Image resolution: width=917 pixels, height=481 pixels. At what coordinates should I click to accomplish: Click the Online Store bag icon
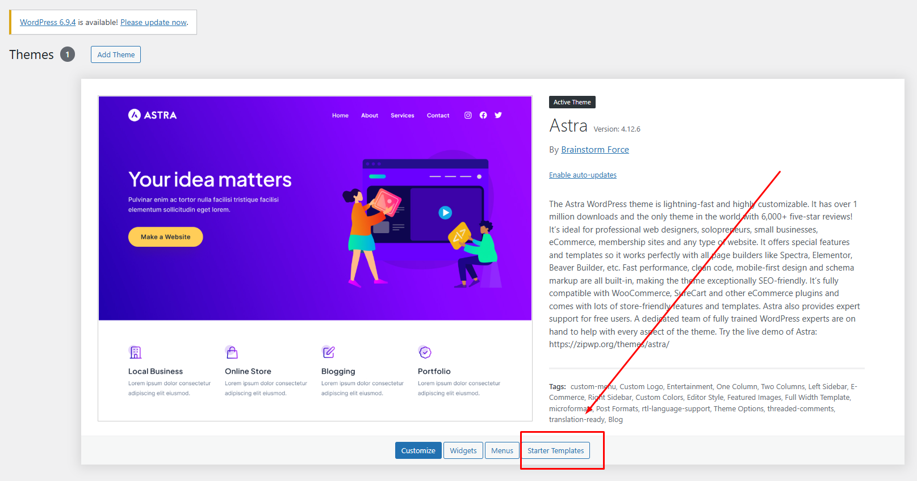point(232,352)
